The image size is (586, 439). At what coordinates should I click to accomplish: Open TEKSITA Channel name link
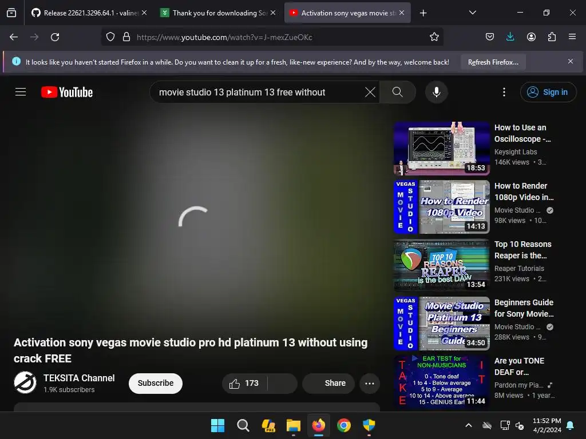[79, 378]
